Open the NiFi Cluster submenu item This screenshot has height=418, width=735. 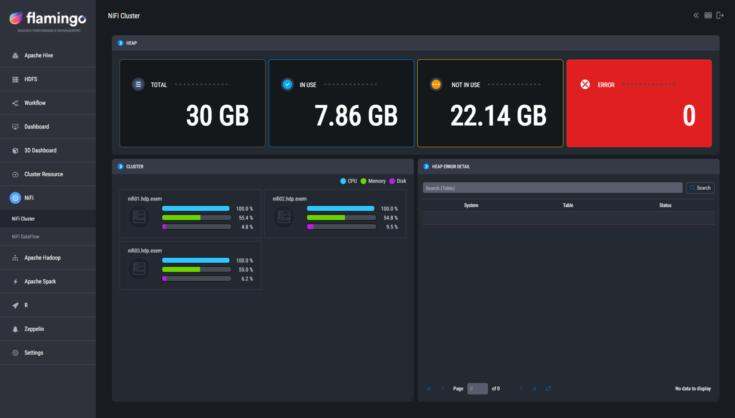[x=48, y=219]
